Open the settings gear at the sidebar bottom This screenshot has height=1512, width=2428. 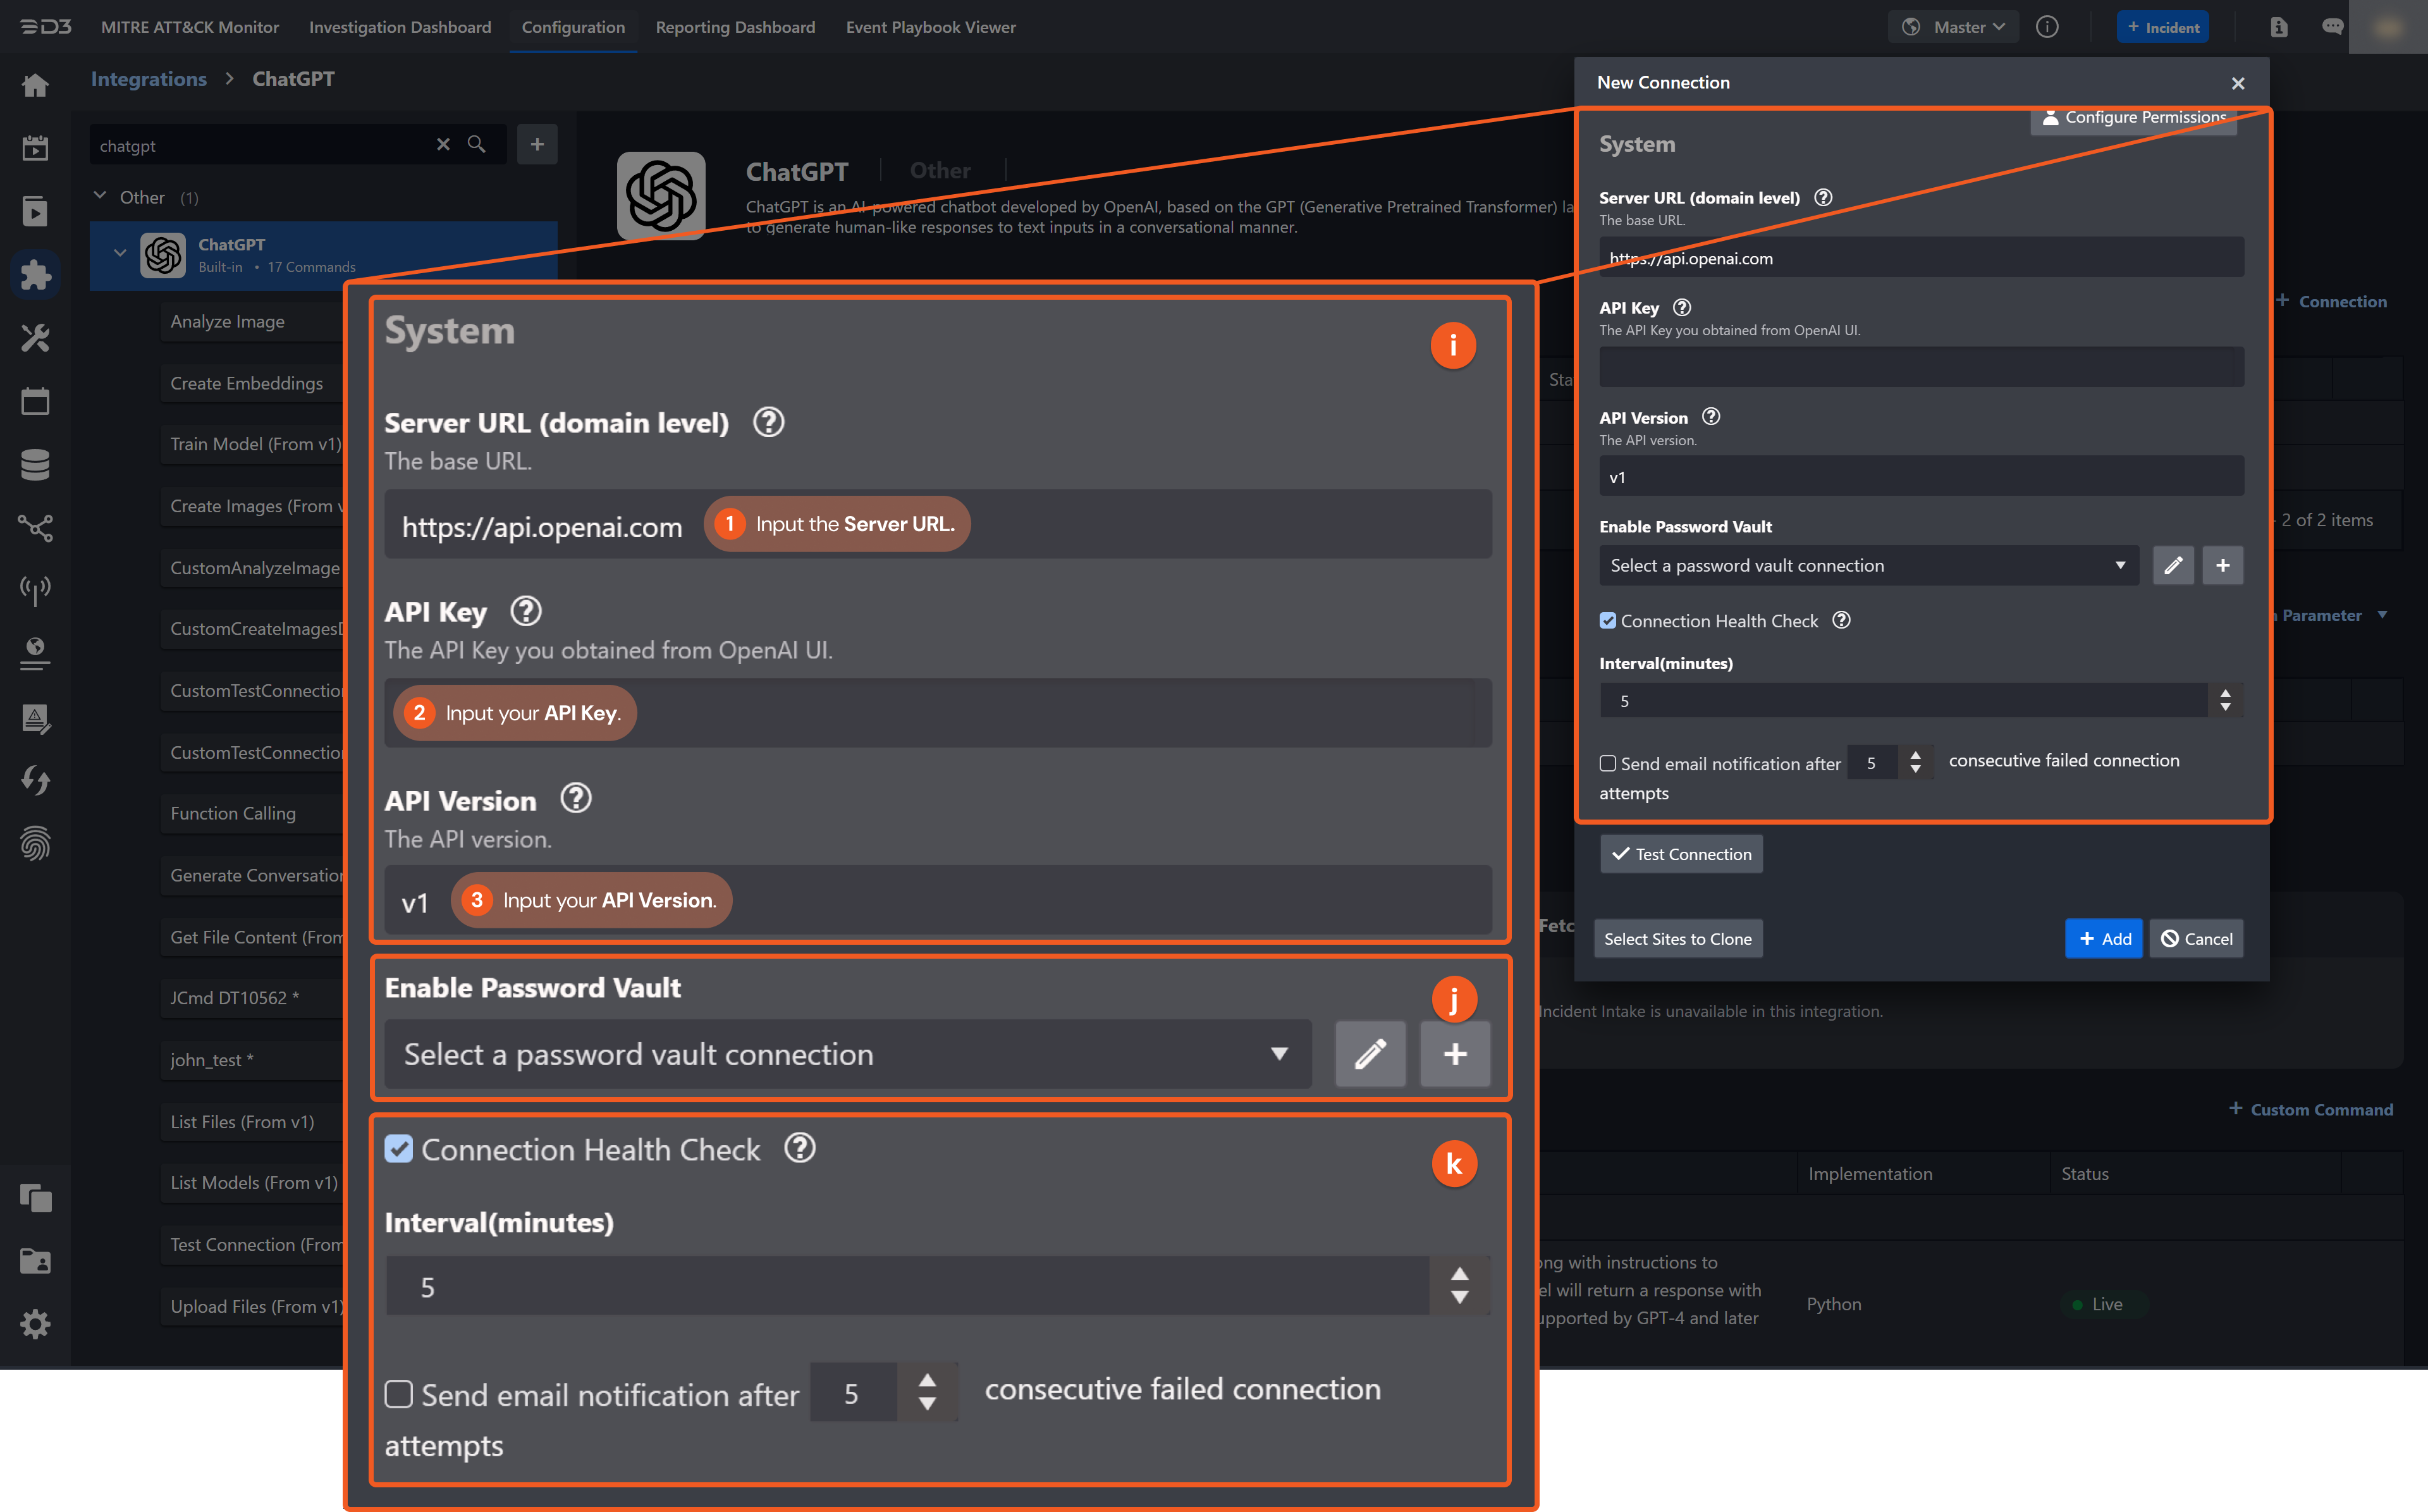[36, 1323]
